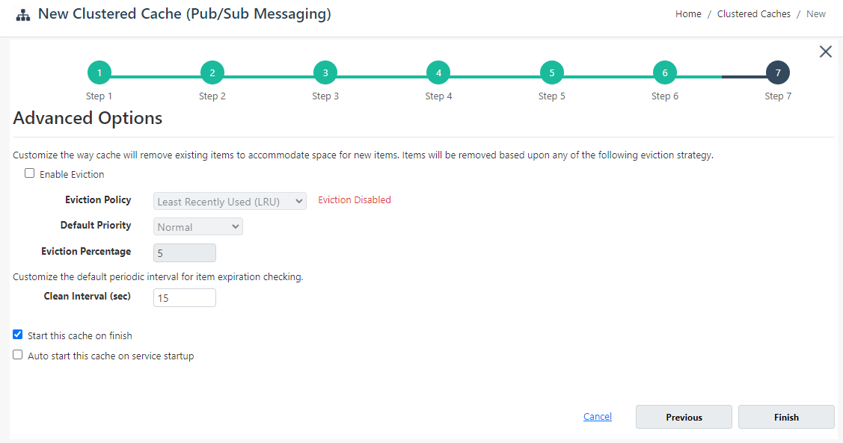Select Step 3 circle in wizard
Image resolution: width=843 pixels, height=443 pixels.
325,72
